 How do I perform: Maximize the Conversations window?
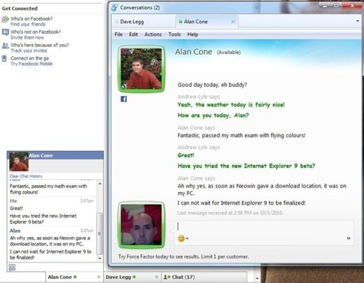336,6
